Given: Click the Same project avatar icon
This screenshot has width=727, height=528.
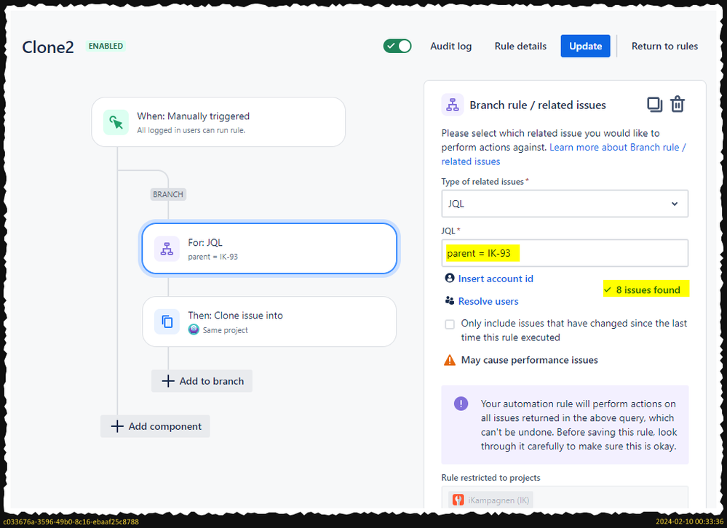Looking at the screenshot, I should (x=194, y=329).
